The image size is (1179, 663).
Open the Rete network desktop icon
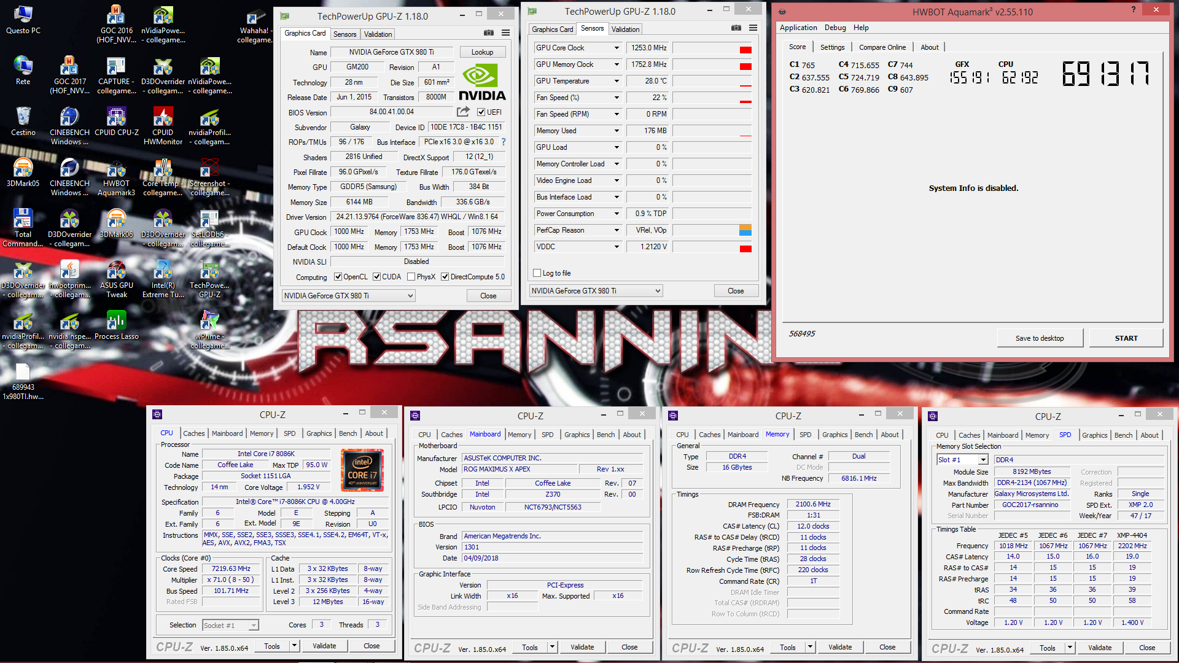pyautogui.click(x=23, y=71)
